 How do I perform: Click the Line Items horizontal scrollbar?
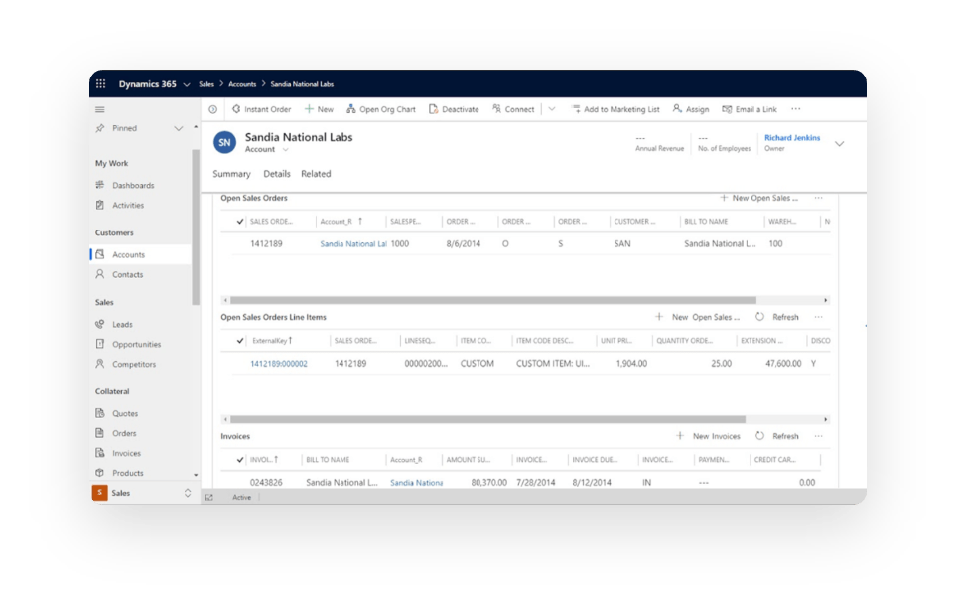coord(487,420)
